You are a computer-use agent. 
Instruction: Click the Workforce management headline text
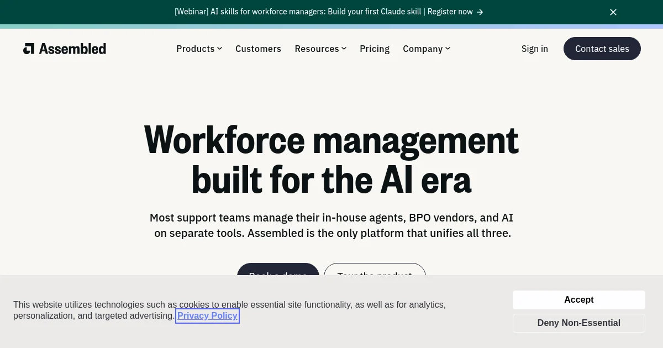pyautogui.click(x=331, y=160)
